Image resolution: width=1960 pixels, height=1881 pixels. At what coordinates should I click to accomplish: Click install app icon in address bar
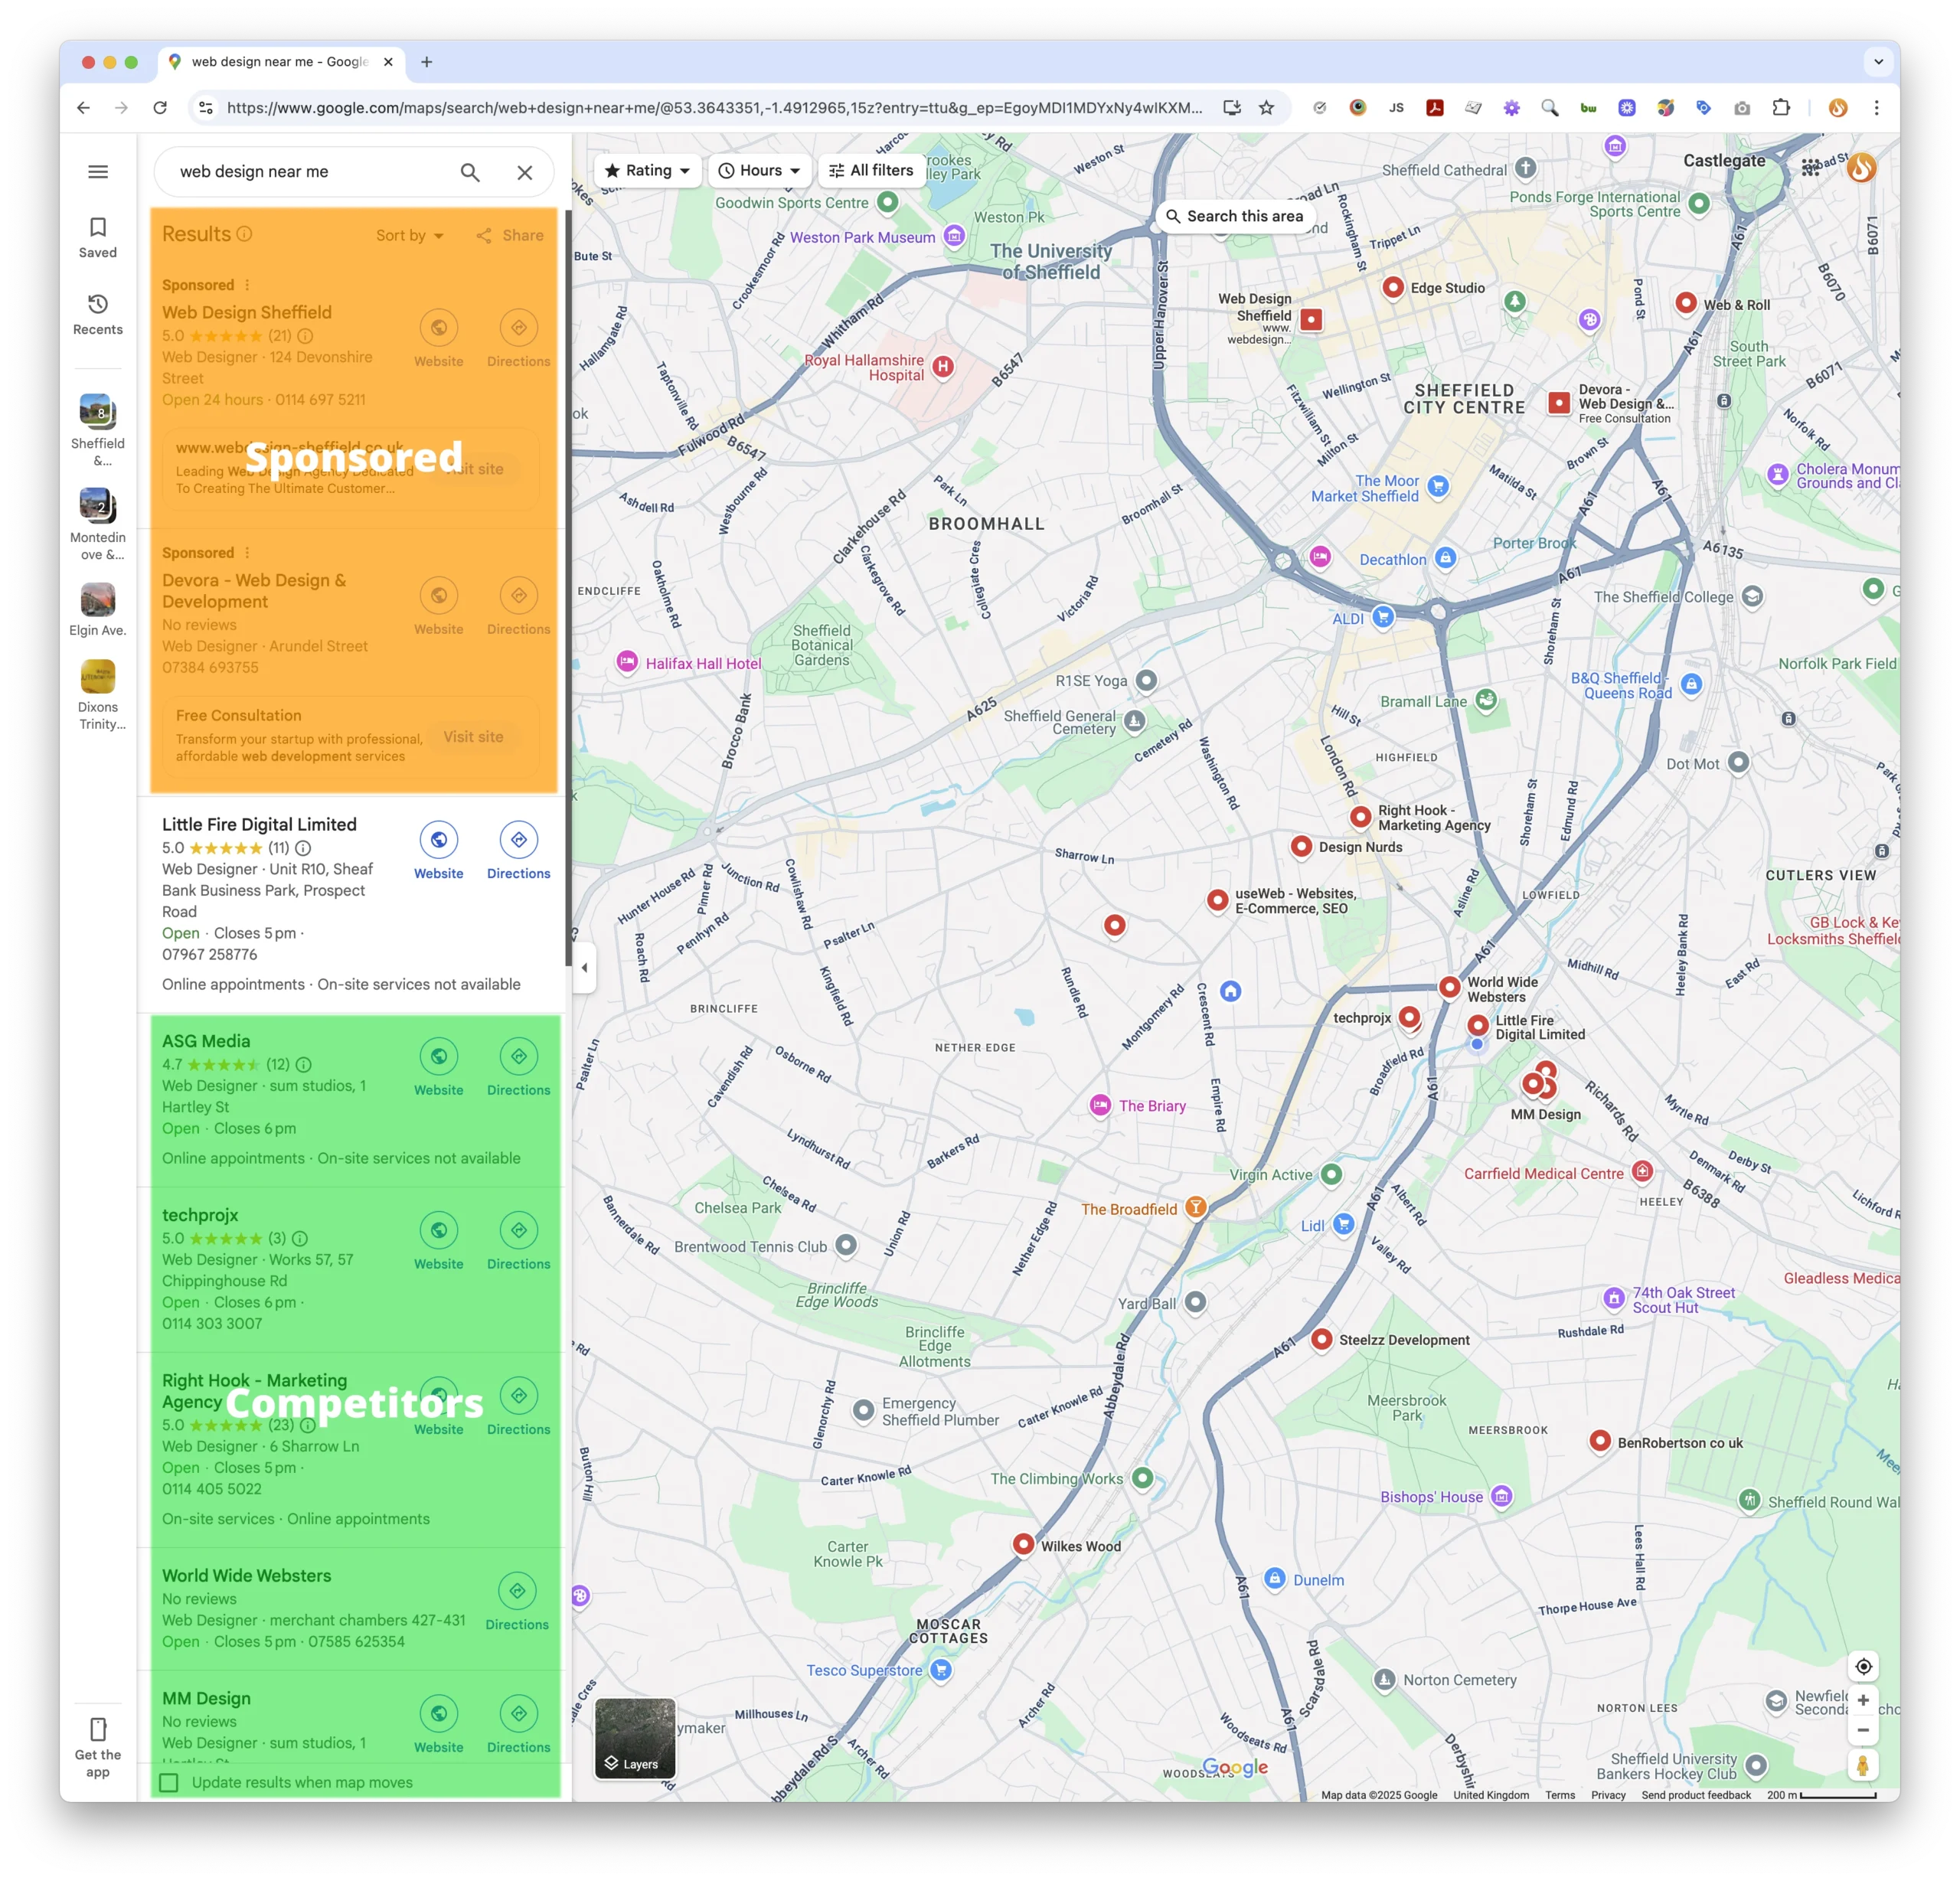pos(1232,108)
